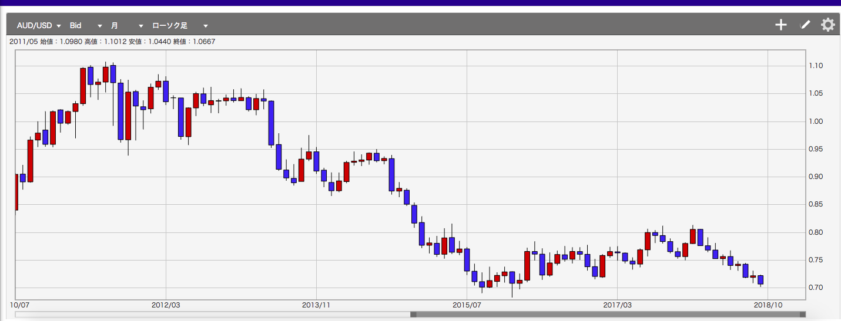Open chart settings gear icon
This screenshot has height=321, width=841.
[827, 25]
